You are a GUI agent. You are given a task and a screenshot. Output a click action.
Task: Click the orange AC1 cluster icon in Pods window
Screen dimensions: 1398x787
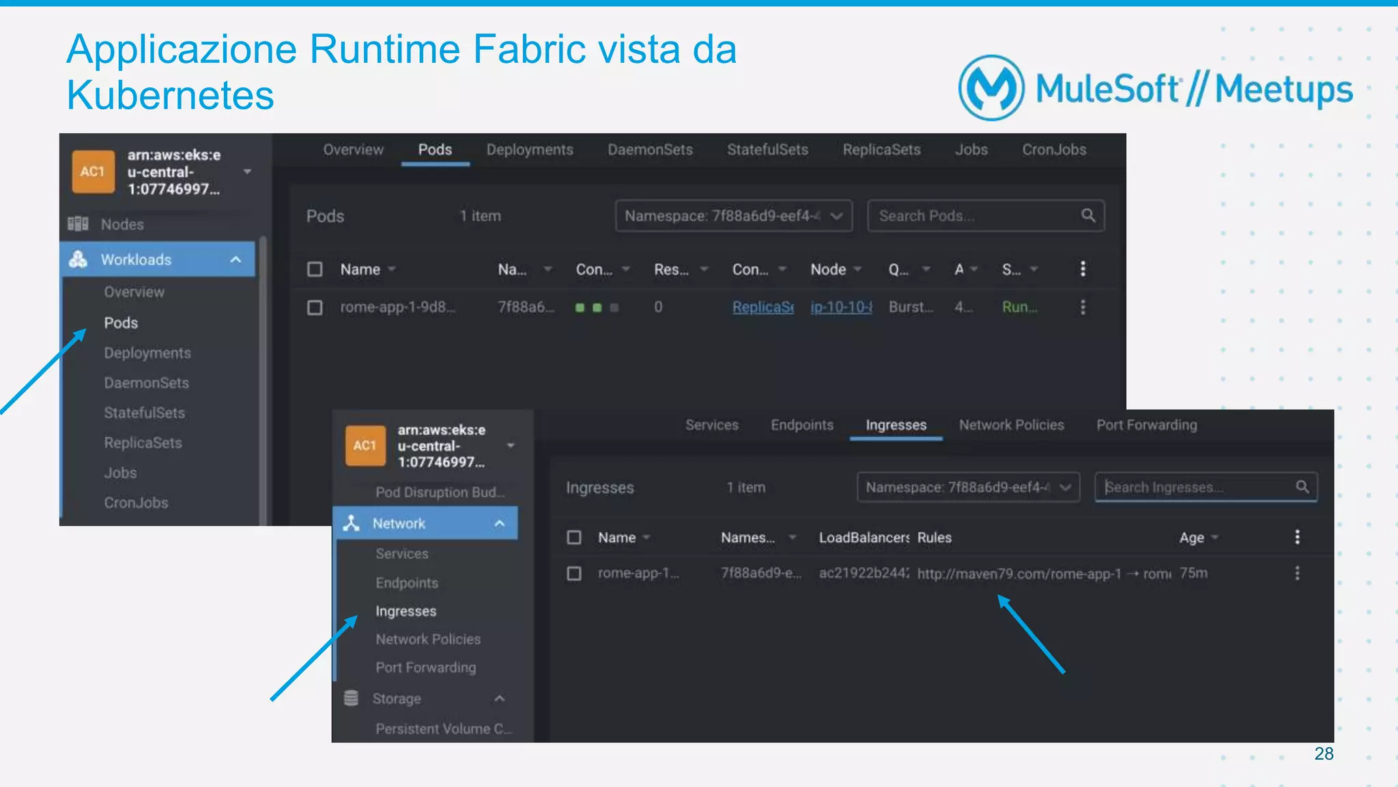[x=93, y=171]
